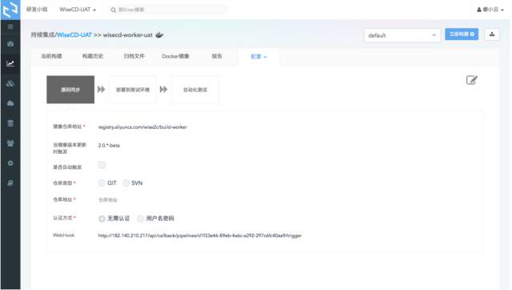Viewport: 512px width, 290px height.
Task: Click the blue 立即构建 button
Action: click(x=462, y=34)
